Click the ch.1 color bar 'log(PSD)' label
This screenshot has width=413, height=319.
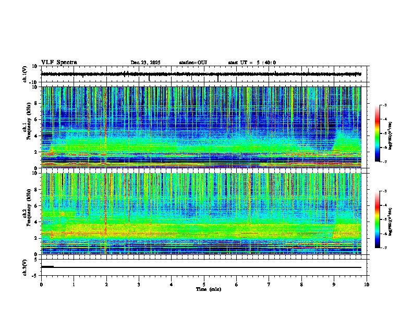pos(391,136)
